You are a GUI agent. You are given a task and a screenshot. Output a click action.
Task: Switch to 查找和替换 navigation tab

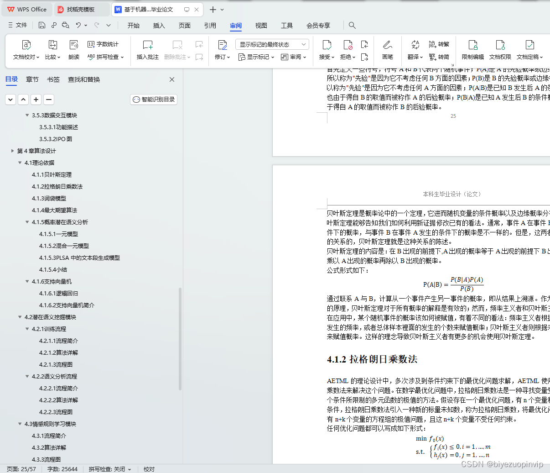[x=84, y=79]
